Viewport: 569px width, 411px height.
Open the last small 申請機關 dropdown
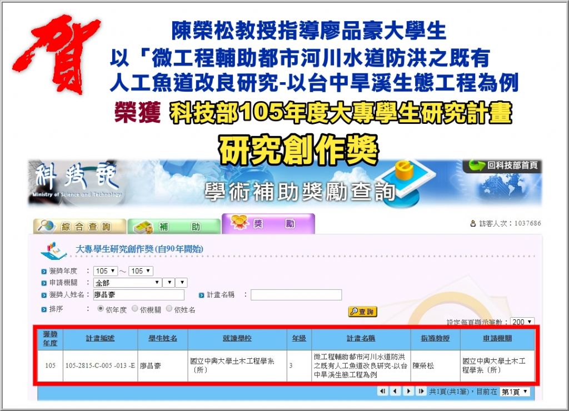pyautogui.click(x=182, y=283)
